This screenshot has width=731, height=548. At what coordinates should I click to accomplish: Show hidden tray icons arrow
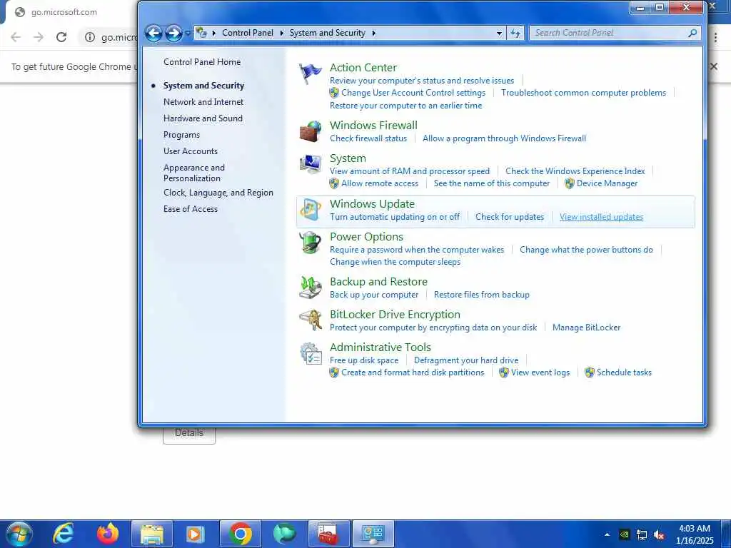pyautogui.click(x=607, y=534)
